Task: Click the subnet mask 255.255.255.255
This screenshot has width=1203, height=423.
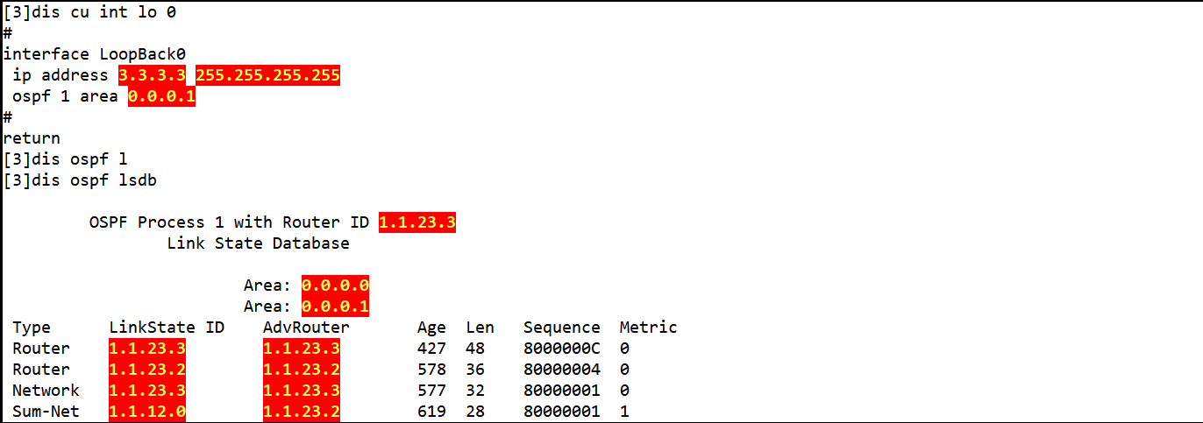Action: 267,75
